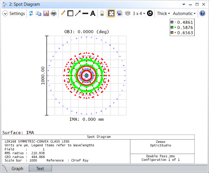Close the Spot Diagram window
Screen dimensions: 209x173
click(204, 4)
